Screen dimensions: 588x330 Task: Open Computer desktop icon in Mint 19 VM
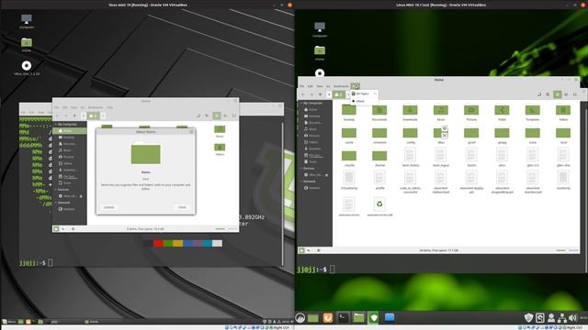(27, 21)
